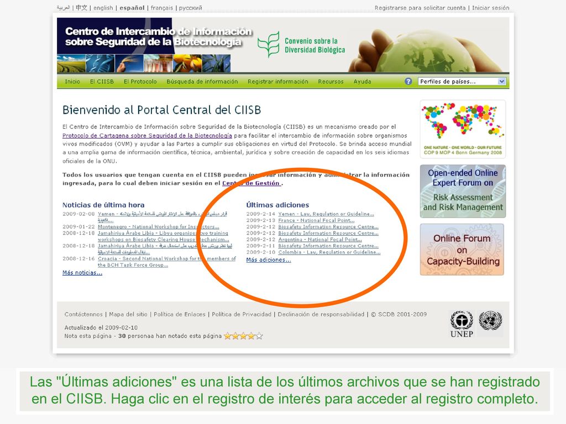Open the Online Forum on Capacity-Building banner
The width and height of the screenshot is (566, 424).
coord(462,250)
